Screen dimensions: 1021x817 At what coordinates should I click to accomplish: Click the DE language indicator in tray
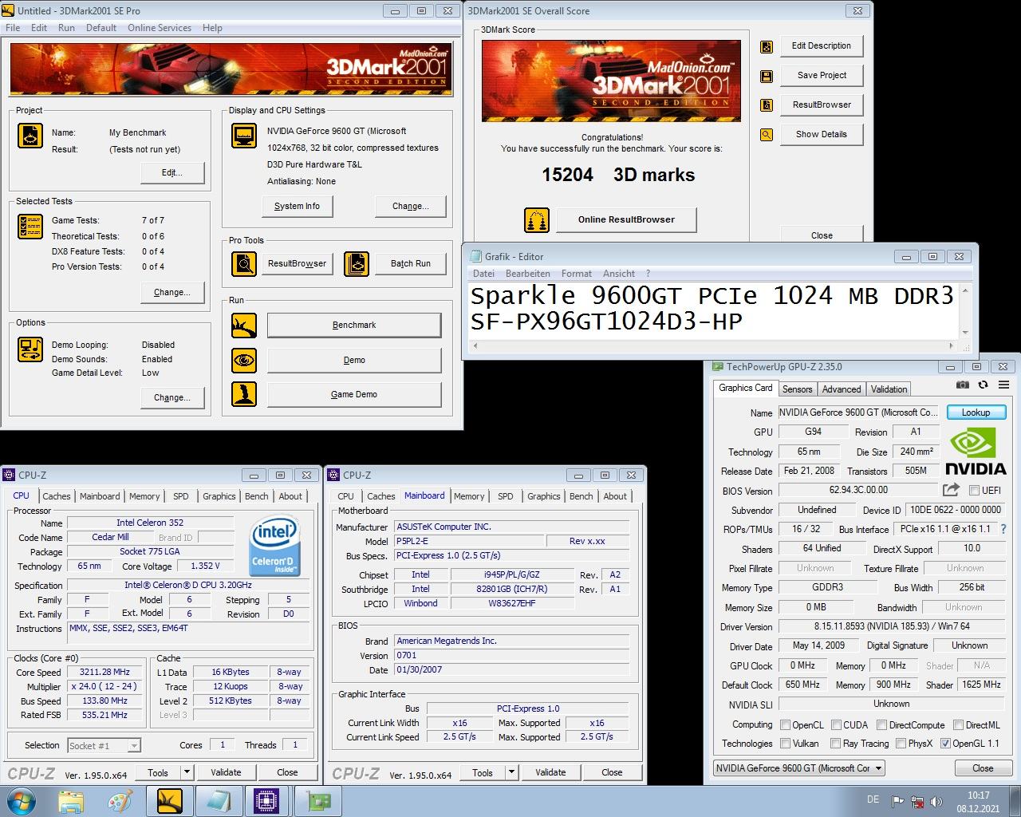click(873, 799)
